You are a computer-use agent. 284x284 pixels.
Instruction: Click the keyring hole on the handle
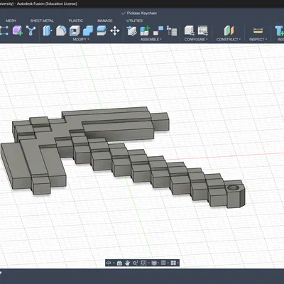point(234,188)
